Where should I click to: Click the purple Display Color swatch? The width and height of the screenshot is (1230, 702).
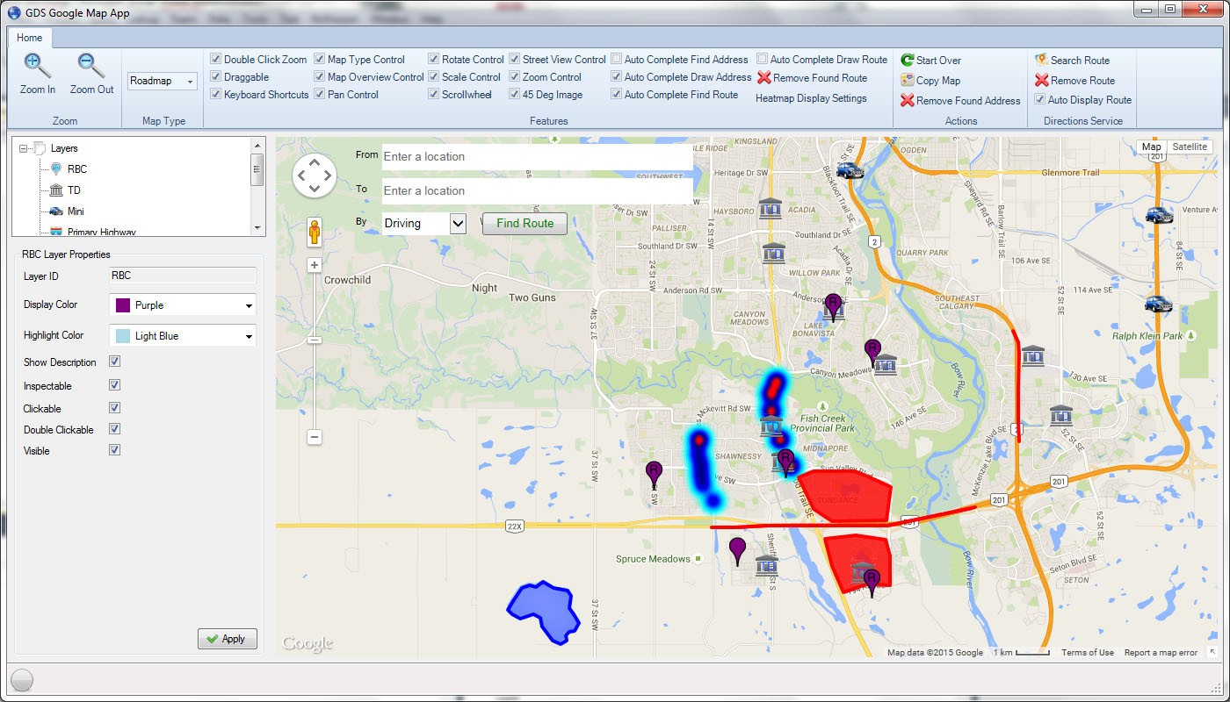(123, 305)
